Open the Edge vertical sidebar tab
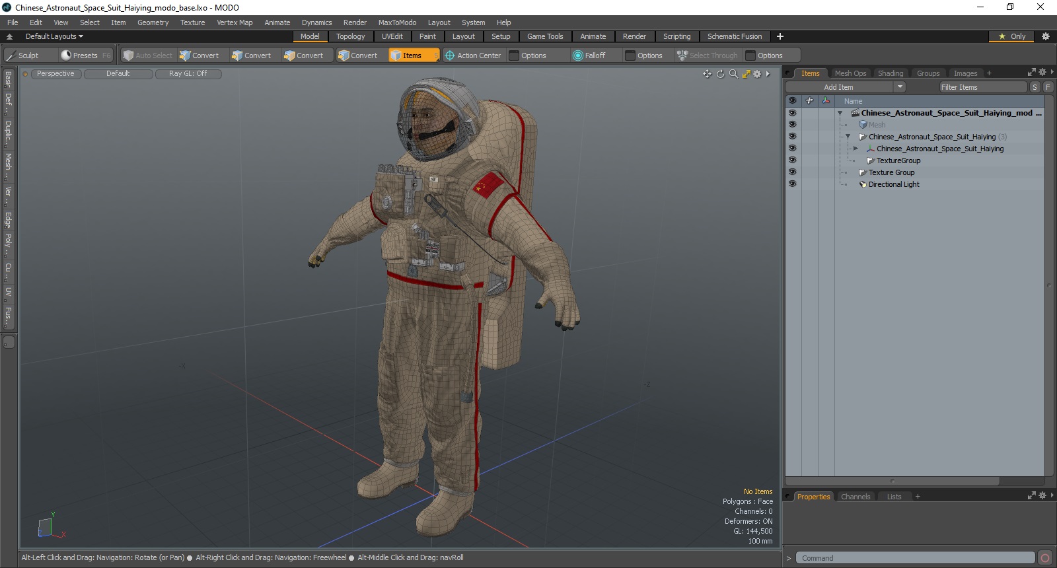 click(x=8, y=219)
